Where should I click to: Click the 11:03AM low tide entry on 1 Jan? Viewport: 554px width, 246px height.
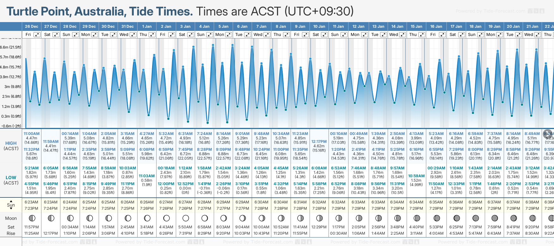coord(147,176)
